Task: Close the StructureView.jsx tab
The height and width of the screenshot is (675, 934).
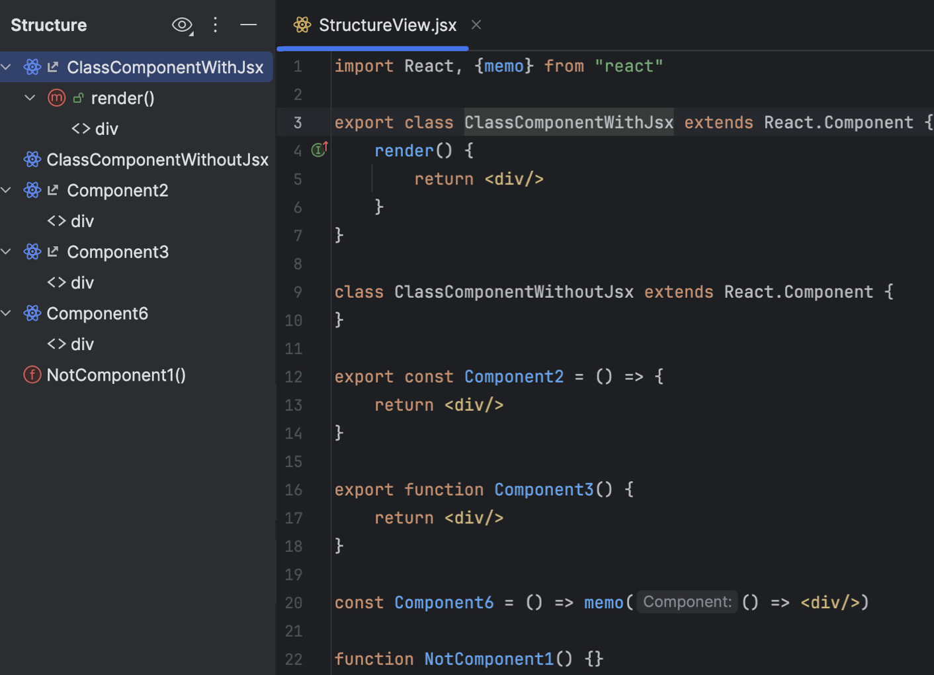Action: [x=476, y=24]
